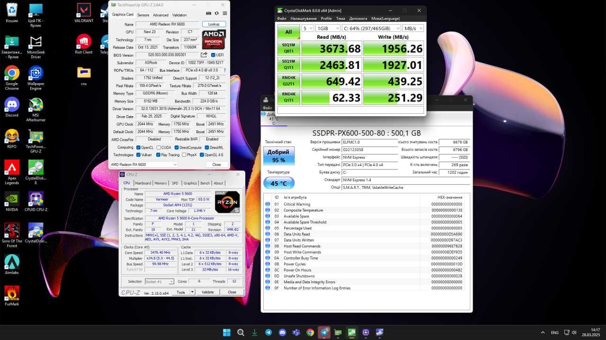
Task: Open the NVIDIA desktop shortcut
Action: pos(12,202)
